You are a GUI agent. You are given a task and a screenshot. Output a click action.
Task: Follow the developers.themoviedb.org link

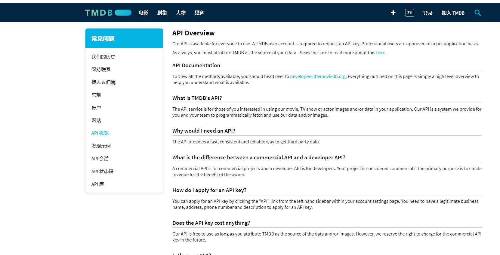pos(318,76)
